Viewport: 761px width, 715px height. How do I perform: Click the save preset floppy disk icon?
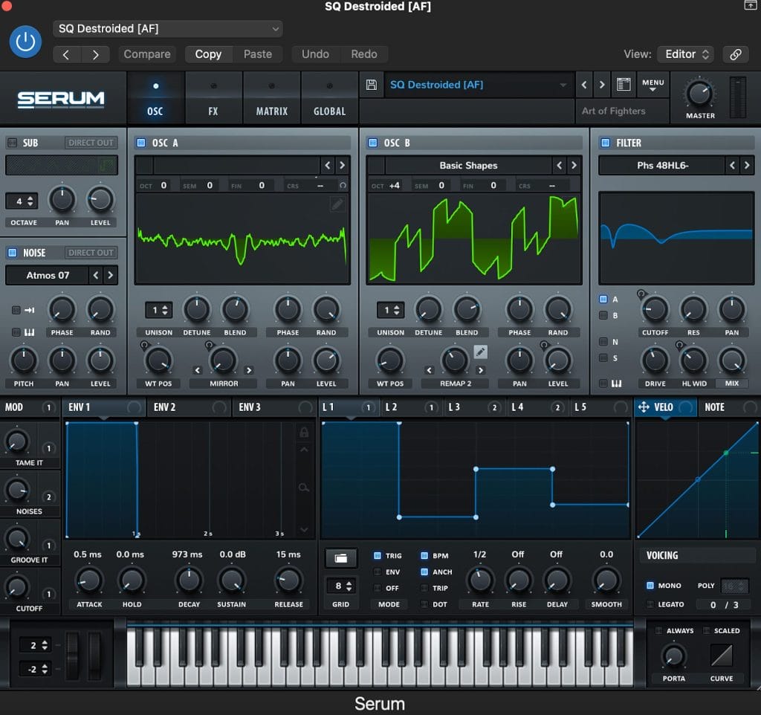point(372,85)
